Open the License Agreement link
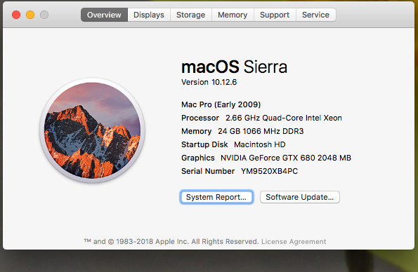 point(294,242)
